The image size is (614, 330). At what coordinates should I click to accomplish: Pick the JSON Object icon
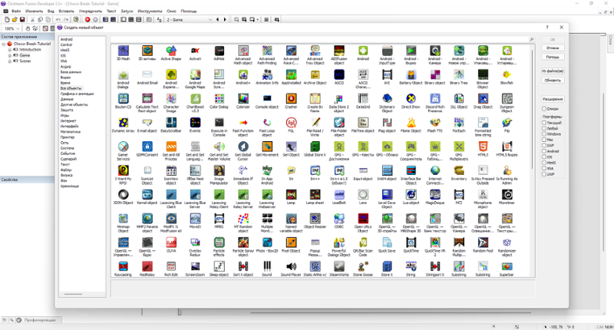123,195
